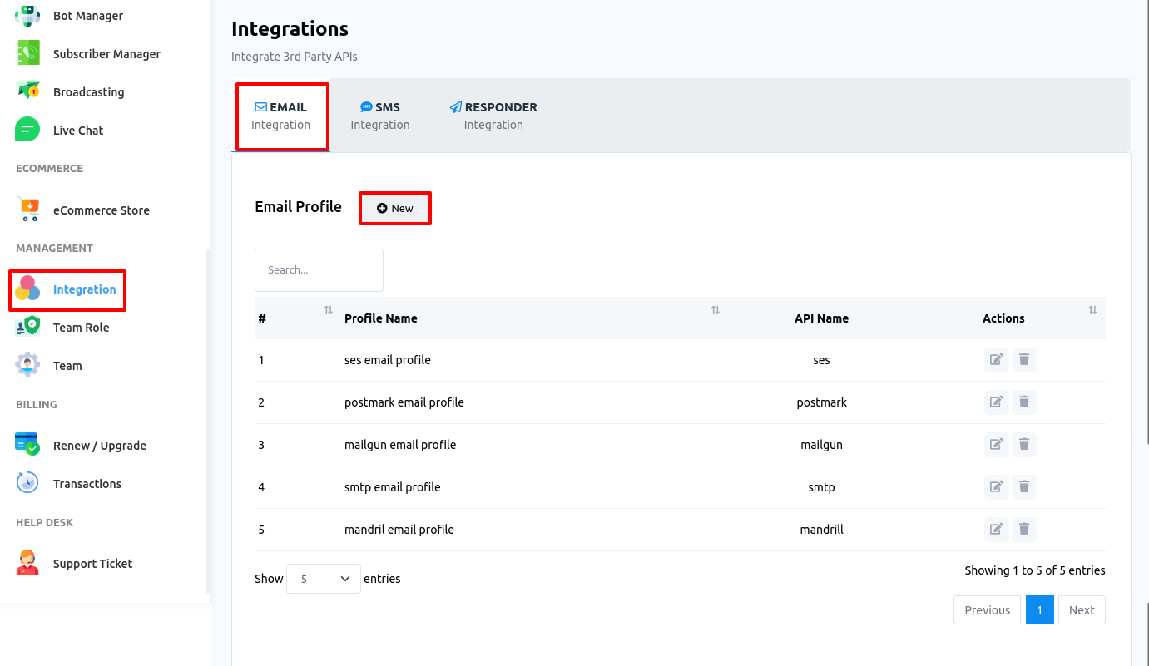Click the "mailgun" API name cell
Screen dimensions: 1149x666
[821, 445]
